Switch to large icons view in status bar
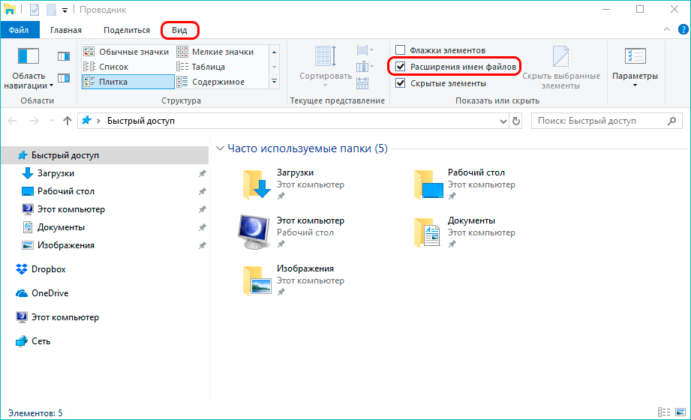Image resolution: width=691 pixels, height=420 pixels. [680, 412]
